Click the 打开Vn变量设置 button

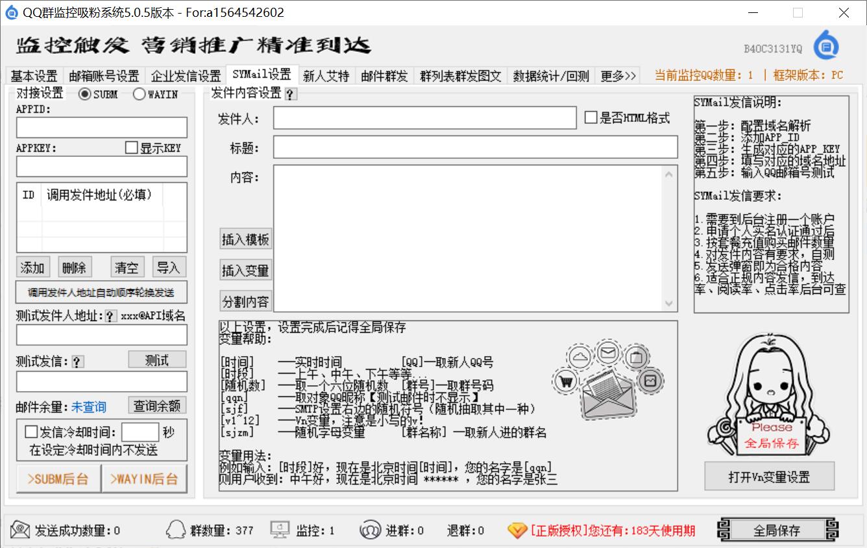tap(769, 477)
